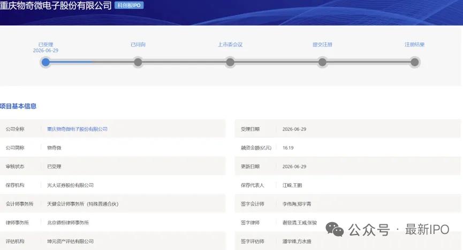This screenshot has height=250, width=463.
Task: Click the 受理日期 field label
Action: point(250,129)
